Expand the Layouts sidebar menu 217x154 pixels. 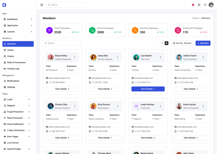[x=18, y=32]
